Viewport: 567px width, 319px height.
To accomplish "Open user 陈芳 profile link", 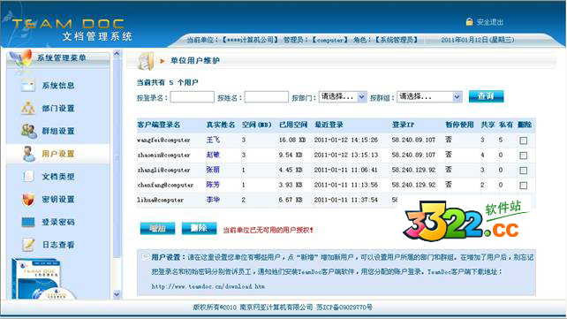I will [x=213, y=185].
